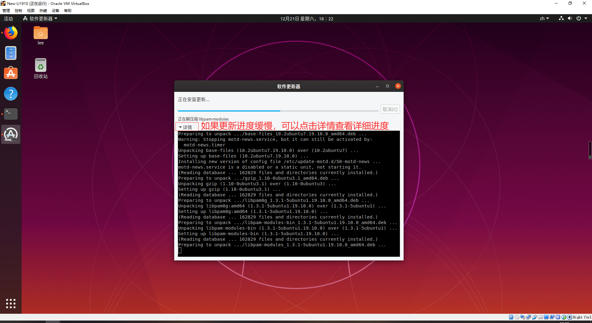Image resolution: width=592 pixels, height=323 pixels.
Task: Click the update installation progress bar
Action: (278, 111)
